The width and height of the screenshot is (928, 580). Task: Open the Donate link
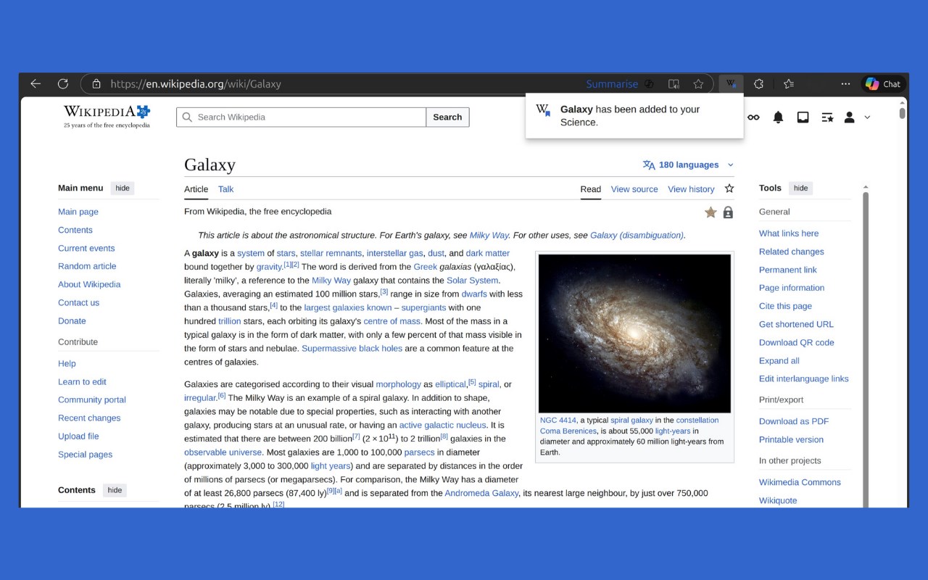[x=72, y=320]
